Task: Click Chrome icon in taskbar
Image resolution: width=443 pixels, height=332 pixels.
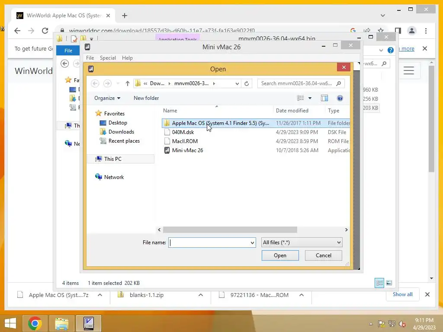Action: [35, 323]
